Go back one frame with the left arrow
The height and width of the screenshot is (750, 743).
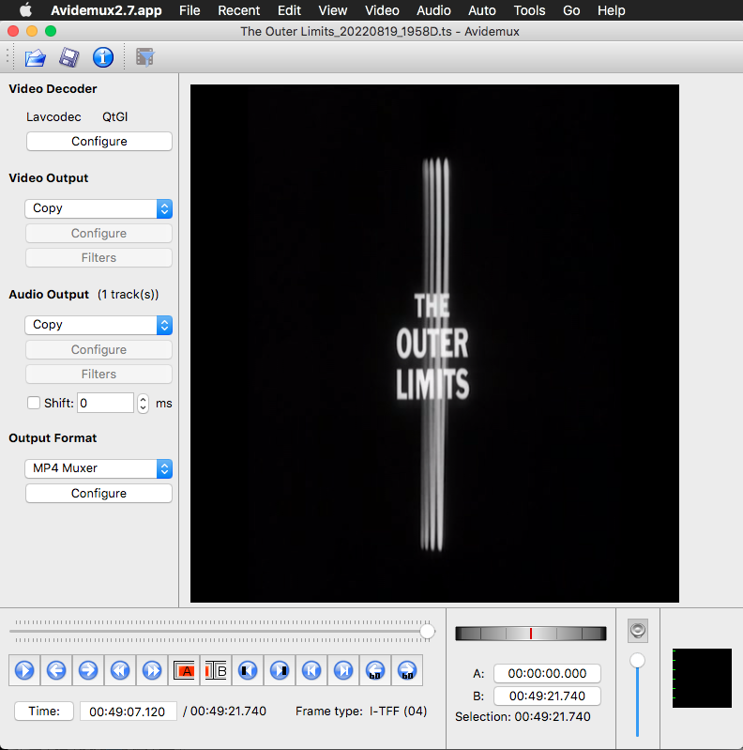click(x=56, y=670)
